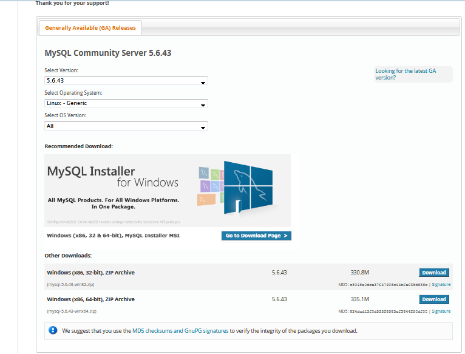Click the MySQL Installer MSI description text
Viewport: 465px width, 354px height.
click(113, 236)
